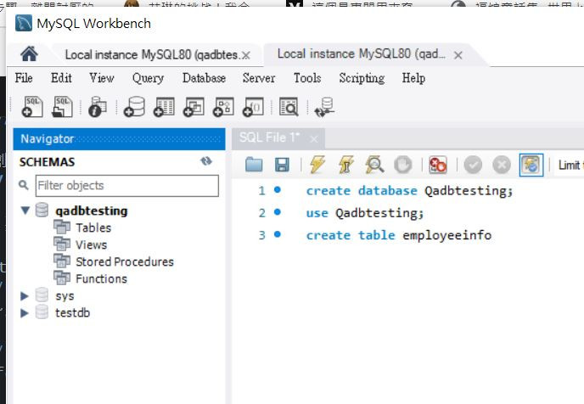
Task: Open the schema inspector info icon
Action: (x=98, y=107)
